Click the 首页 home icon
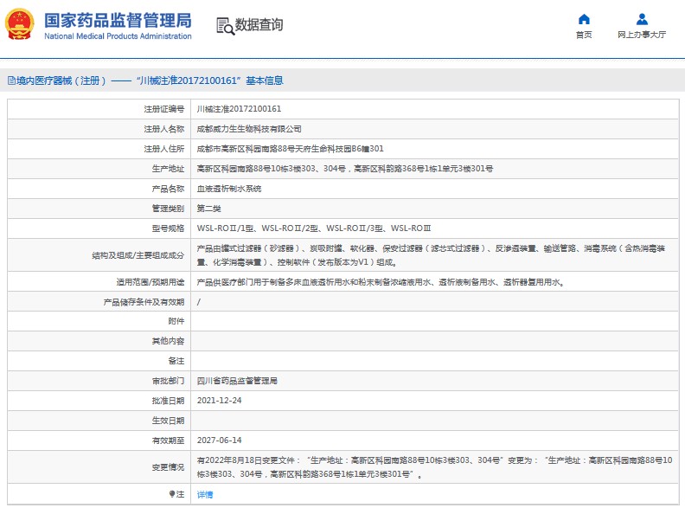The height and width of the screenshot is (508, 685). click(584, 19)
